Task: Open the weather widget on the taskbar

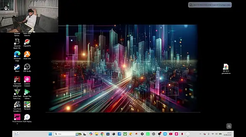Action: tap(16, 134)
